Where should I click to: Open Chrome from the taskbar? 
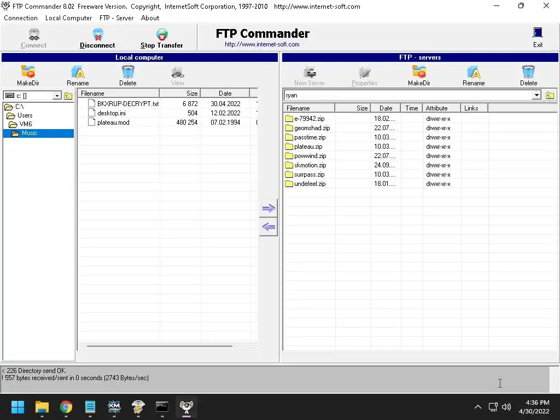(x=66, y=407)
